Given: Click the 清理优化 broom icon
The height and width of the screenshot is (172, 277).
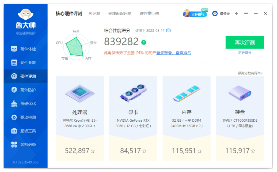Looking at the screenshot, I should tap(14, 104).
